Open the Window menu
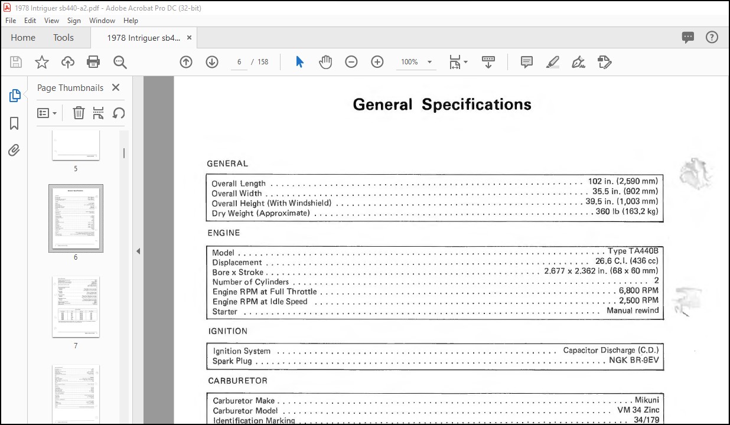Viewport: 730px width, 425px height. (x=102, y=20)
